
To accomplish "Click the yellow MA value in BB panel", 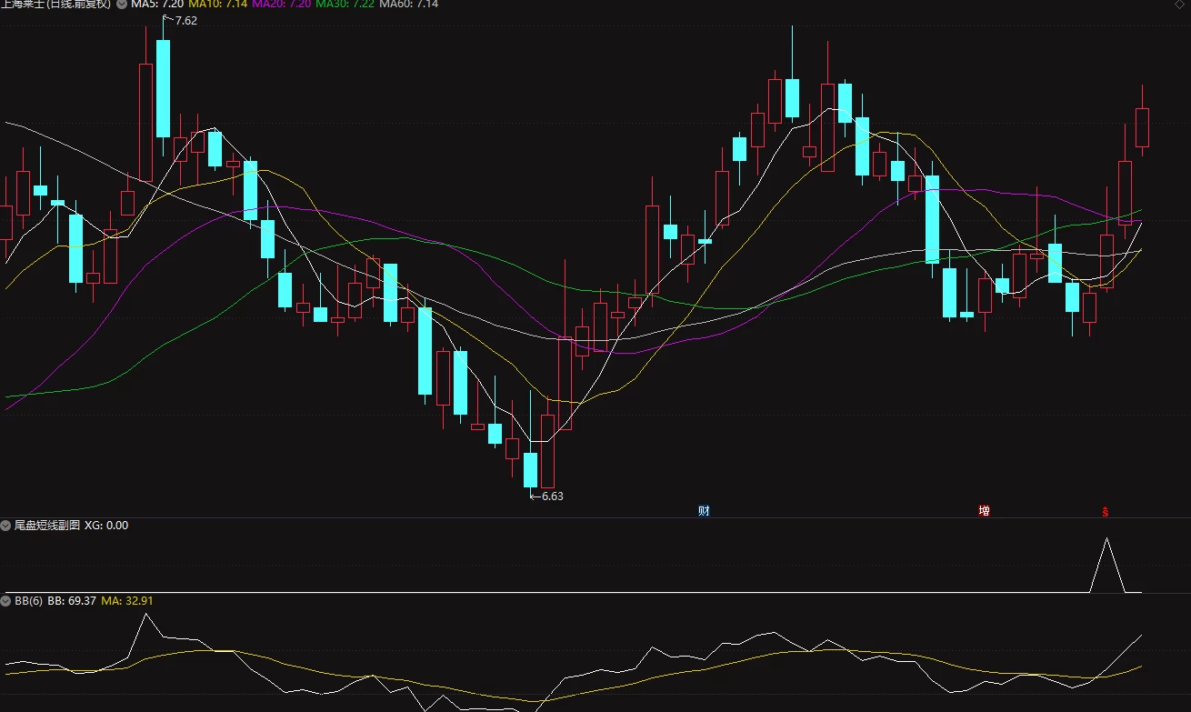I will (125, 601).
